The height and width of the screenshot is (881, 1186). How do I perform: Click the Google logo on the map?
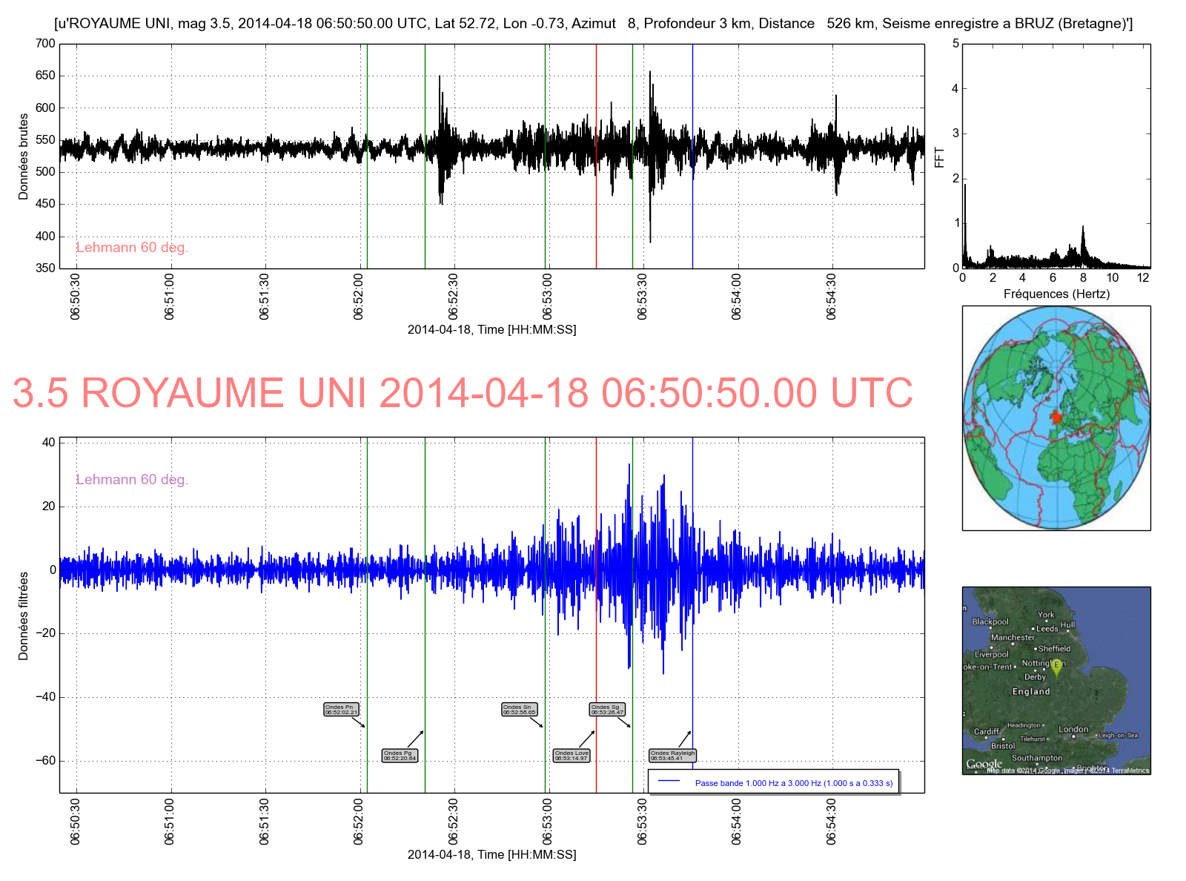click(984, 764)
